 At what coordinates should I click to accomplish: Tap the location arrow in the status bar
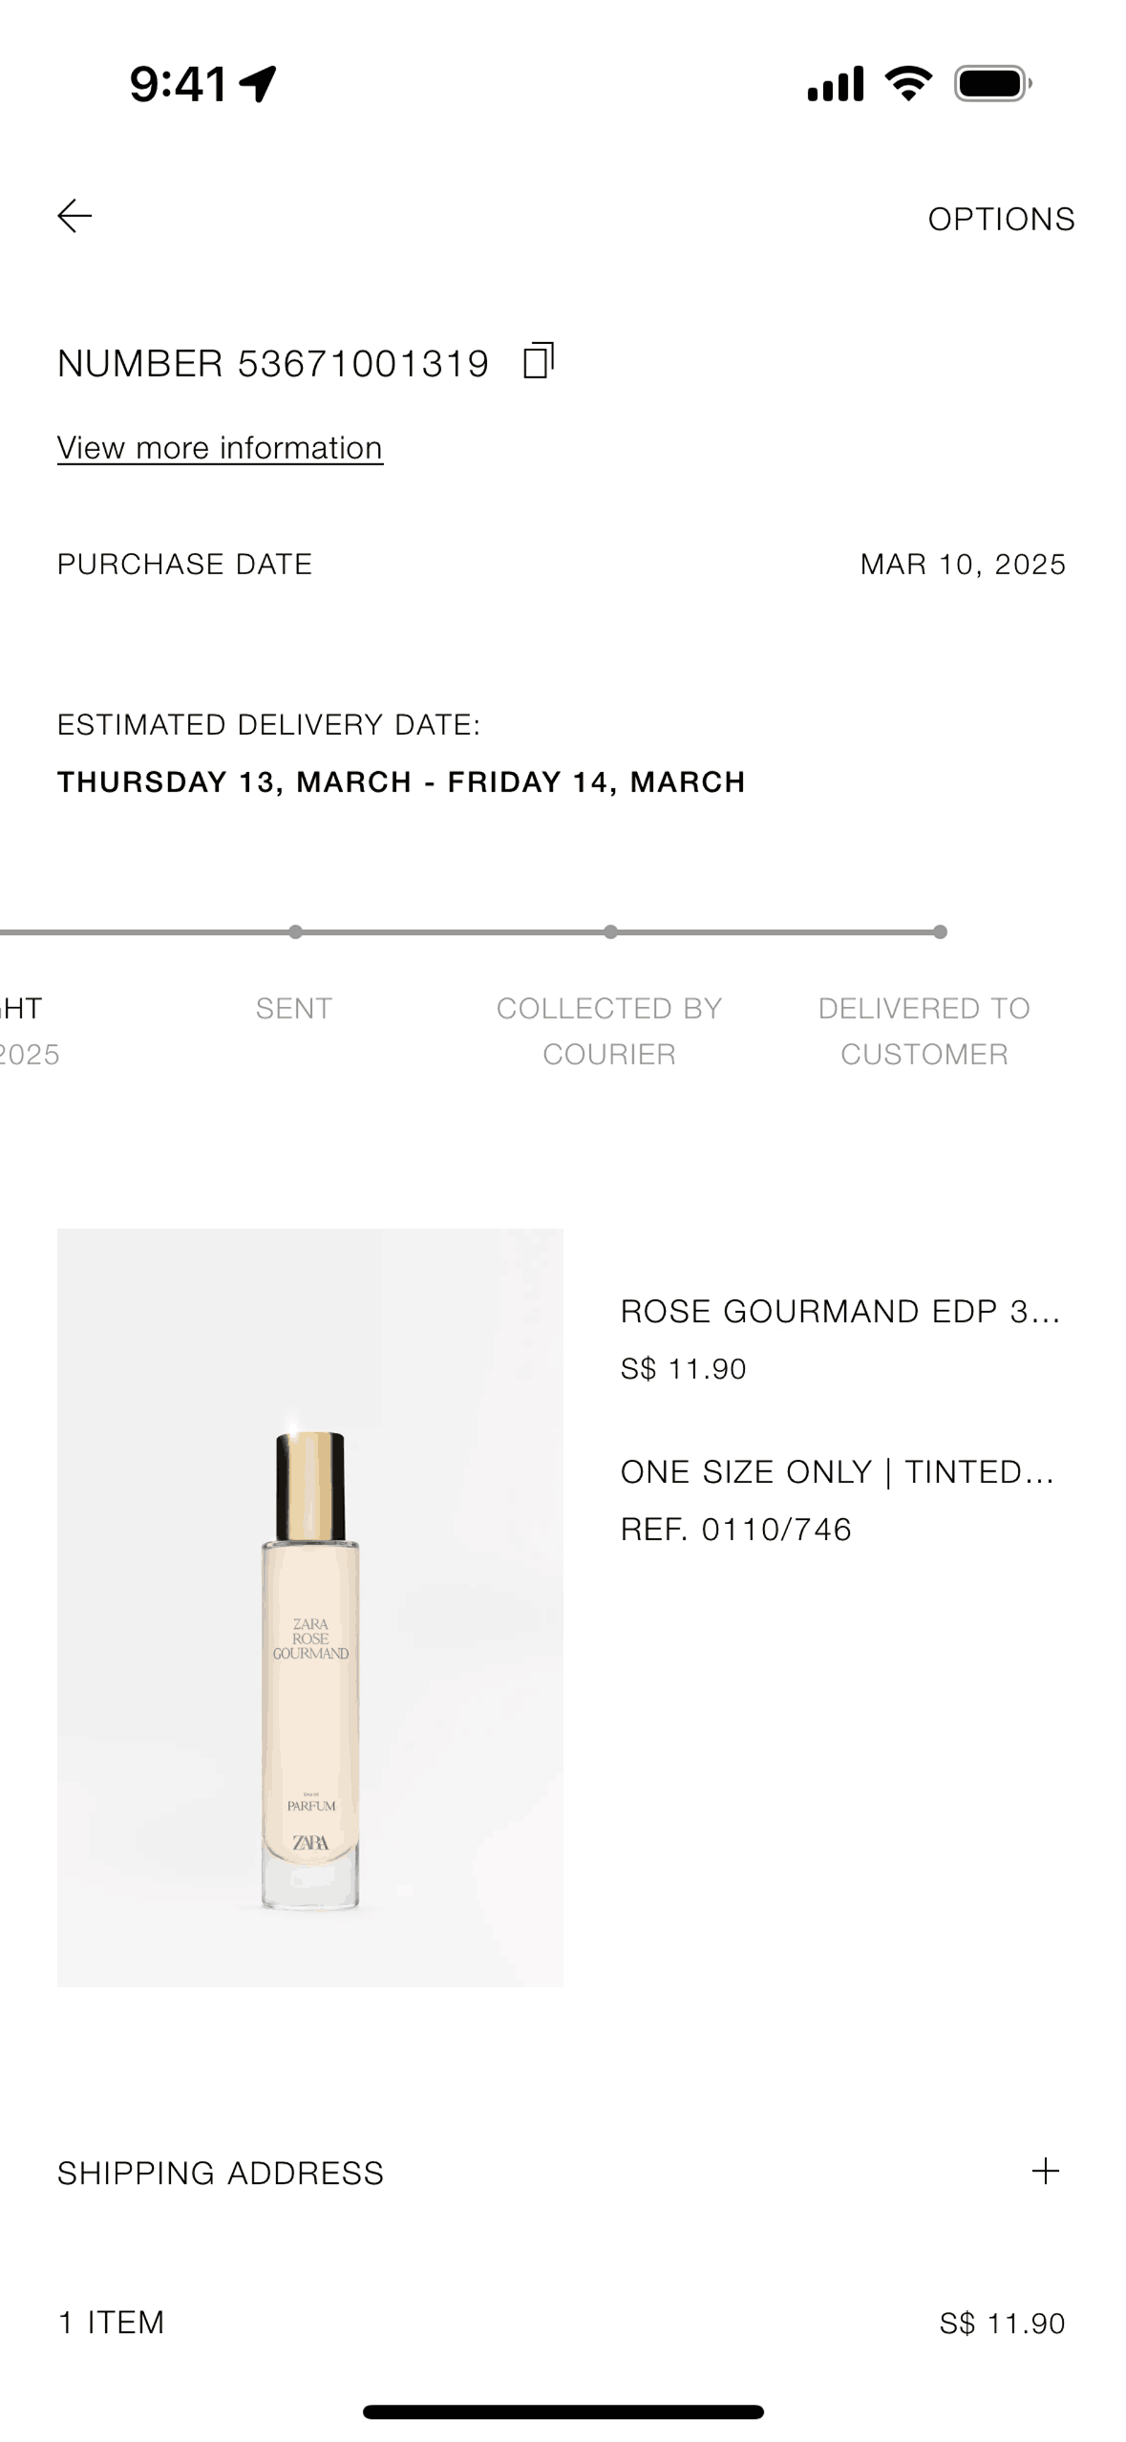point(257,82)
